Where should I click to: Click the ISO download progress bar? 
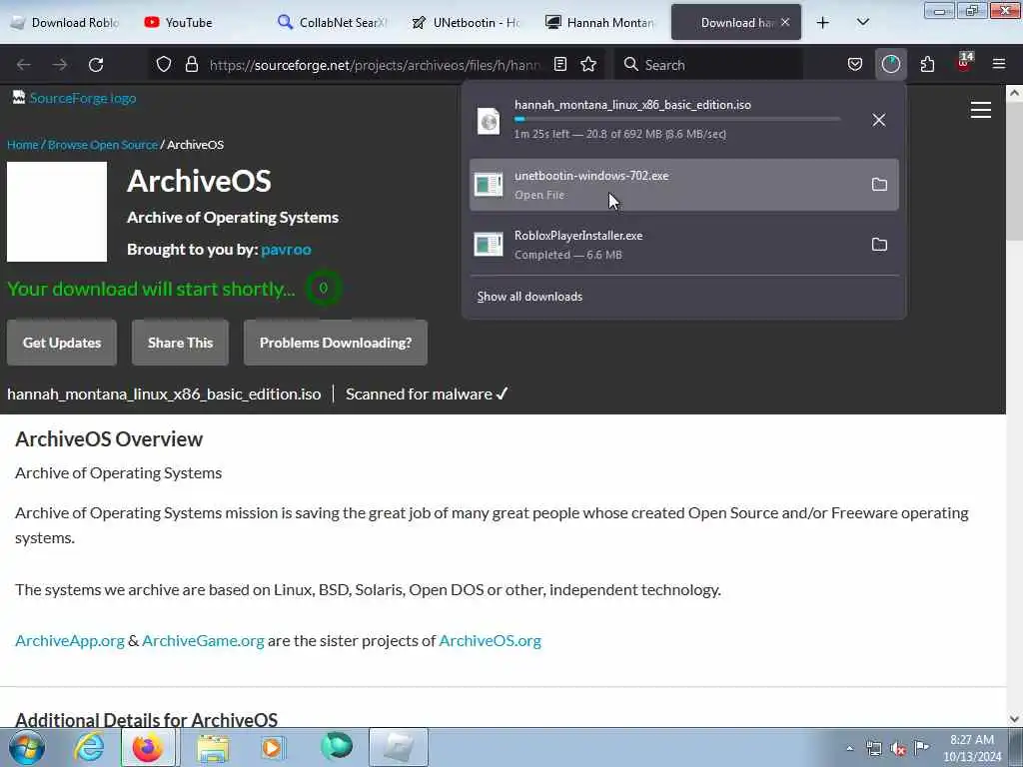(x=677, y=120)
